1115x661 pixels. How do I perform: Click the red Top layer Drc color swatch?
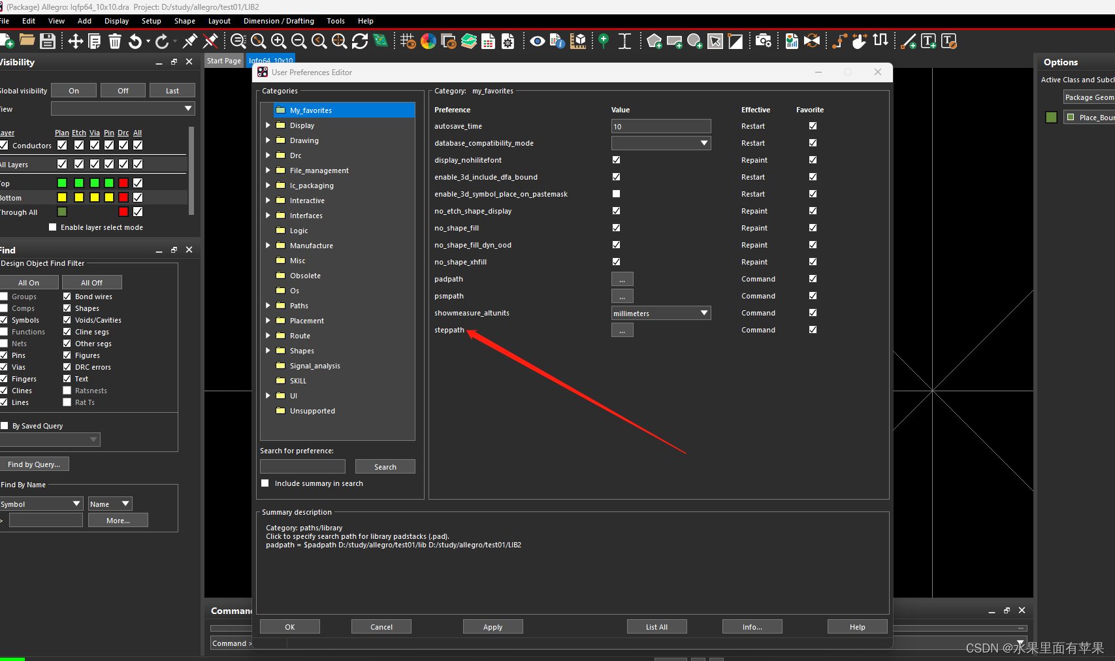[x=123, y=183]
